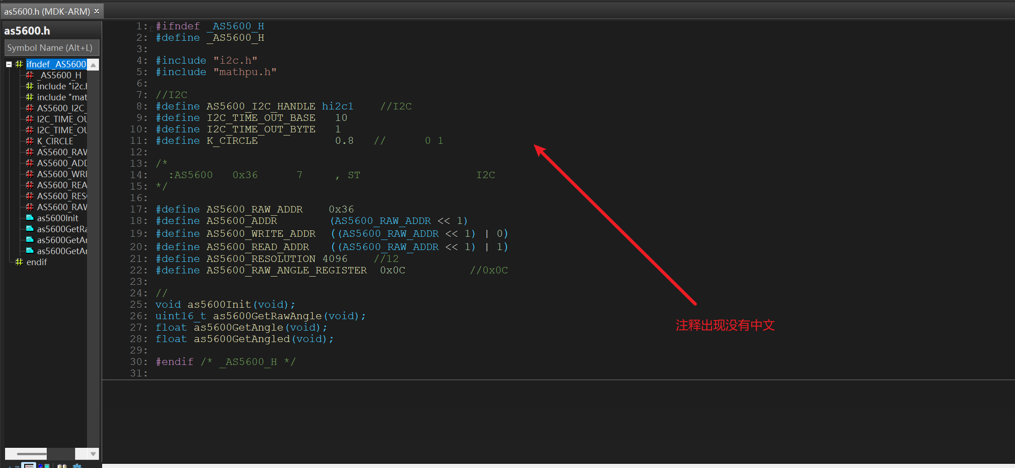Click uint16_t type on line 26
Screen dimensions: 1015x468
[x=181, y=316]
